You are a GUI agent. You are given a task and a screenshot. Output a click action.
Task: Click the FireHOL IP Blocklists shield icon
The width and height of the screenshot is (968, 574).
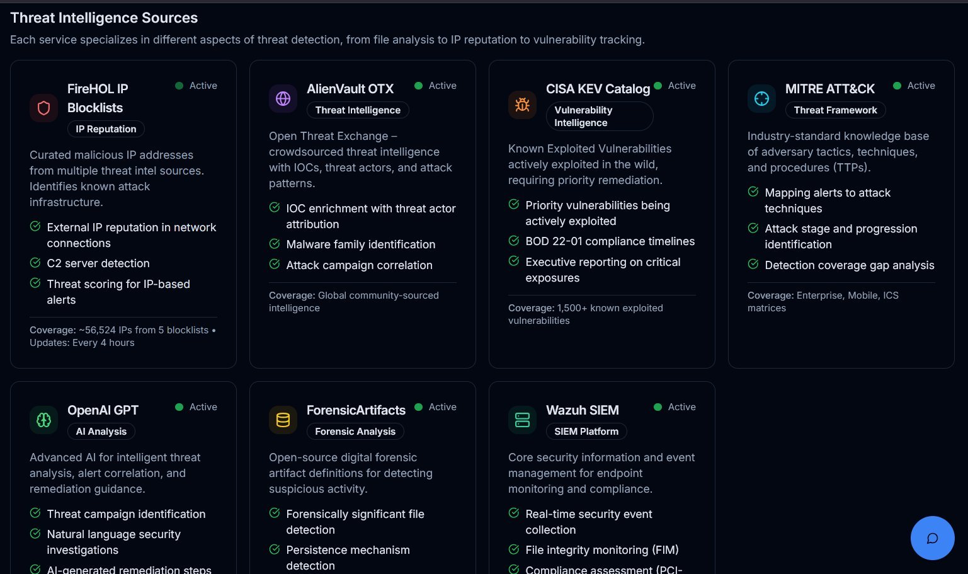point(43,108)
